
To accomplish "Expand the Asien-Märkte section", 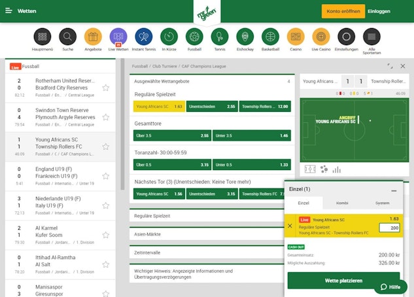I will (x=207, y=234).
